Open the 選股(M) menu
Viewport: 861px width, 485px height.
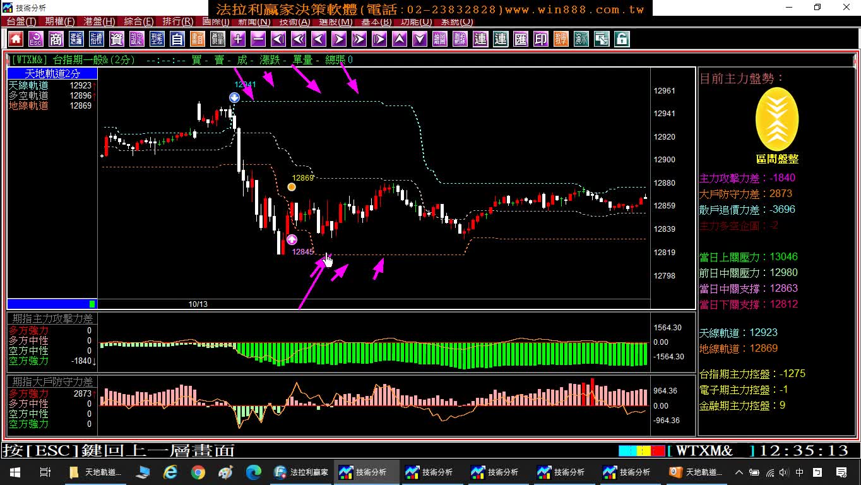click(x=336, y=21)
